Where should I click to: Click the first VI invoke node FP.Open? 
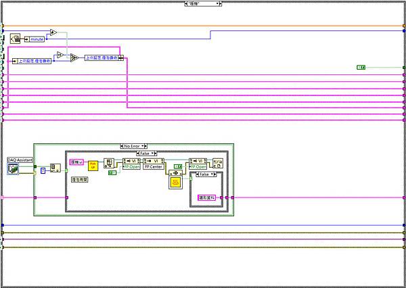131,164
